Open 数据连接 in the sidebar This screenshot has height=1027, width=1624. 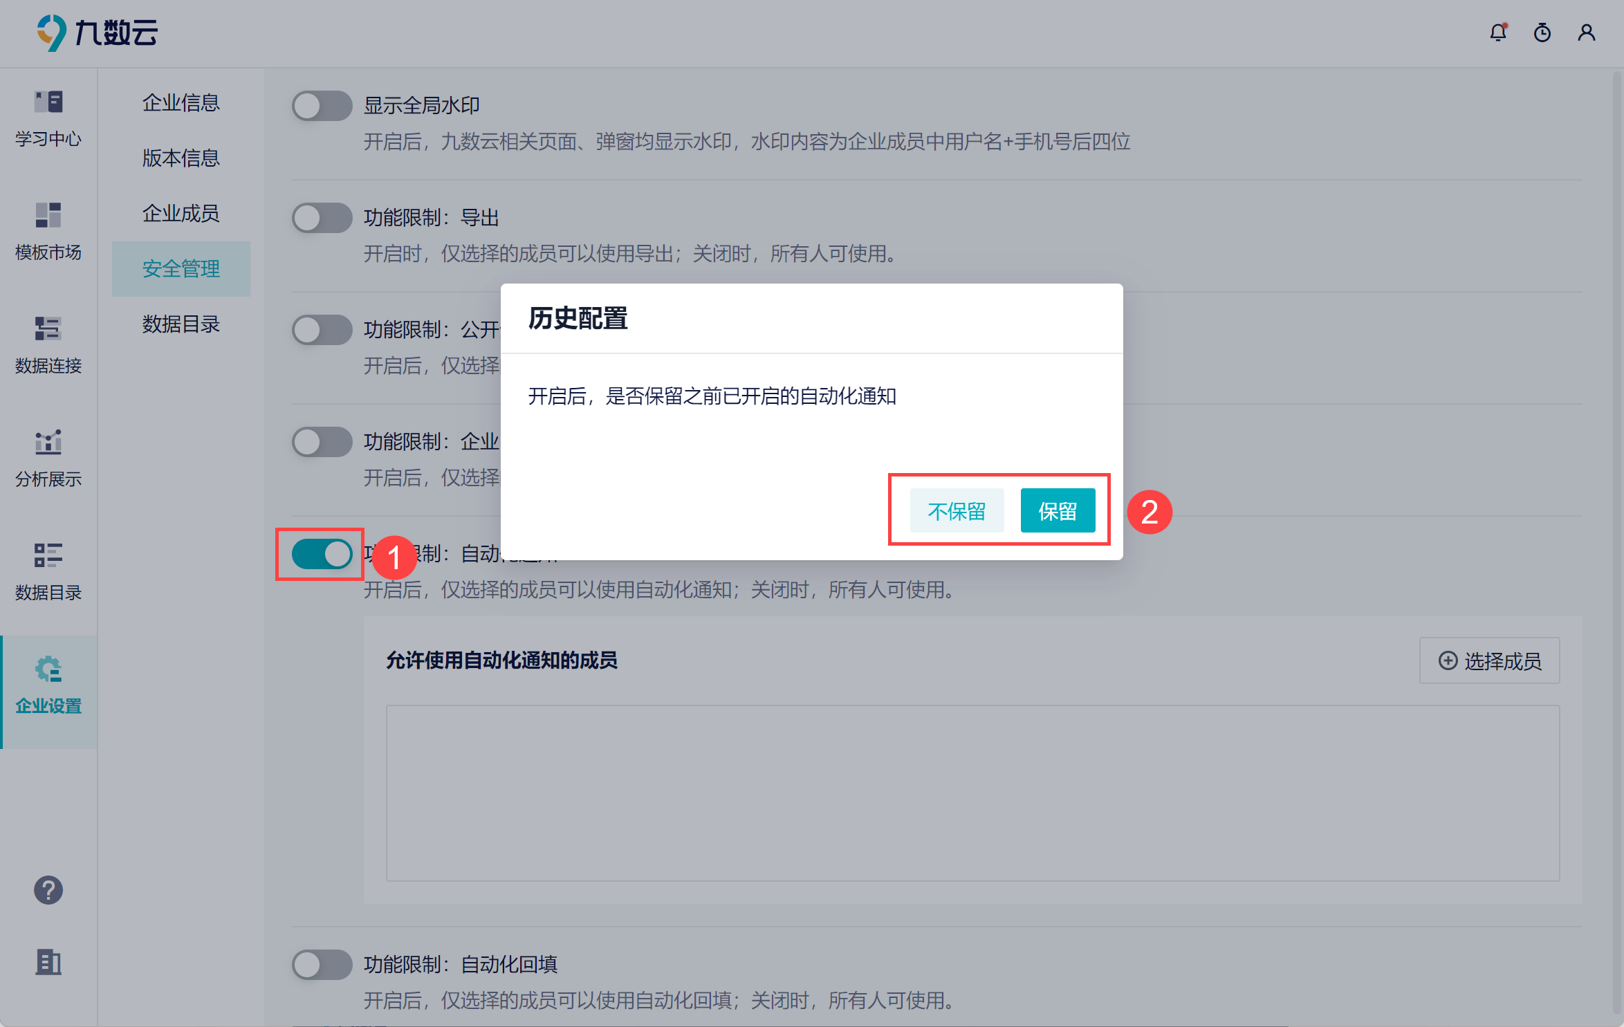tap(48, 346)
